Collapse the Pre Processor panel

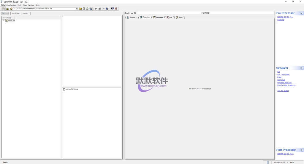(302, 13)
